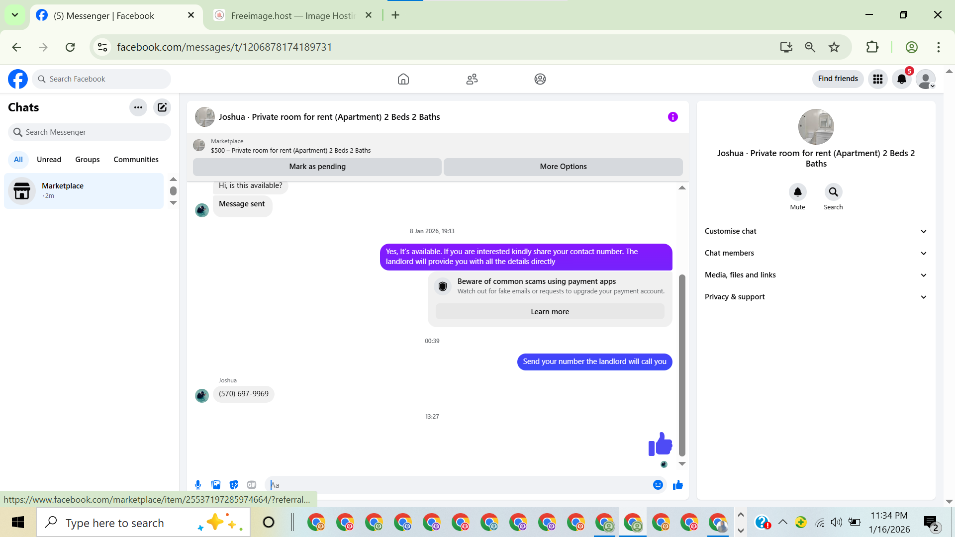The height and width of the screenshot is (537, 955).
Task: Expand Media, files and links section
Action: 816,275
